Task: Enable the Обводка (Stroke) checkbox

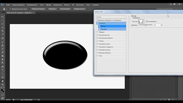Action: 98,32
